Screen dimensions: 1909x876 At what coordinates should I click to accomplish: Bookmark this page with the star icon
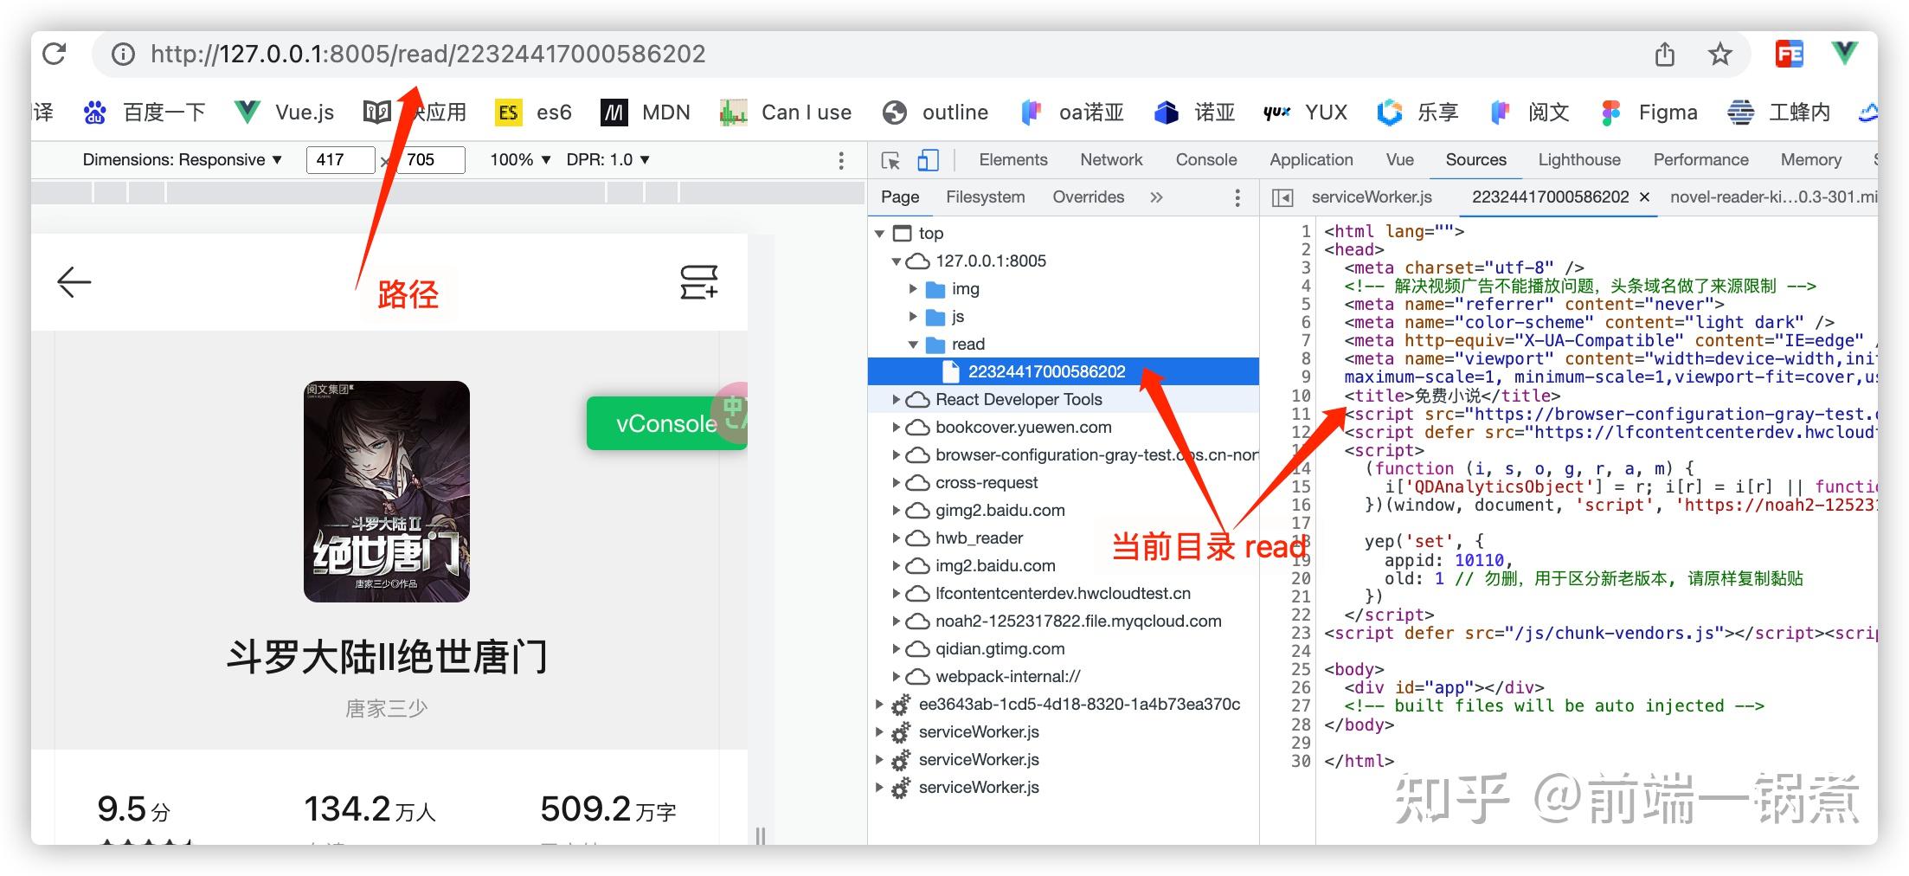pyautogui.click(x=1720, y=55)
